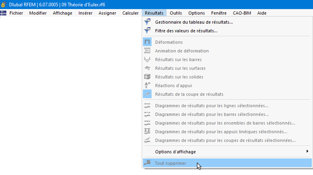313x175 pixels.
Task: Click the Dlubal RFEM app logo in title bar
Action: tap(4, 5)
